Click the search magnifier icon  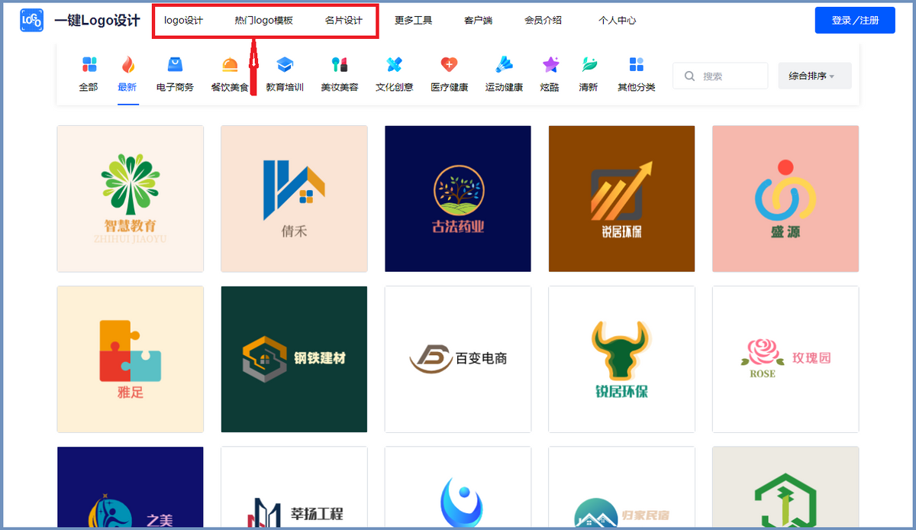(x=690, y=76)
